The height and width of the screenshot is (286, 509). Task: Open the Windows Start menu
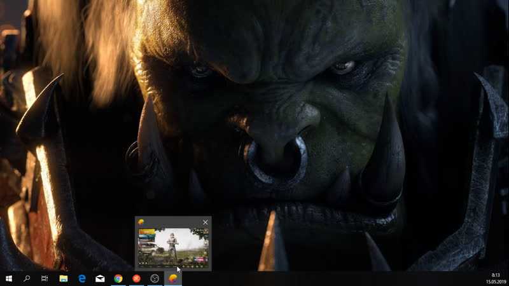[x=9, y=278]
